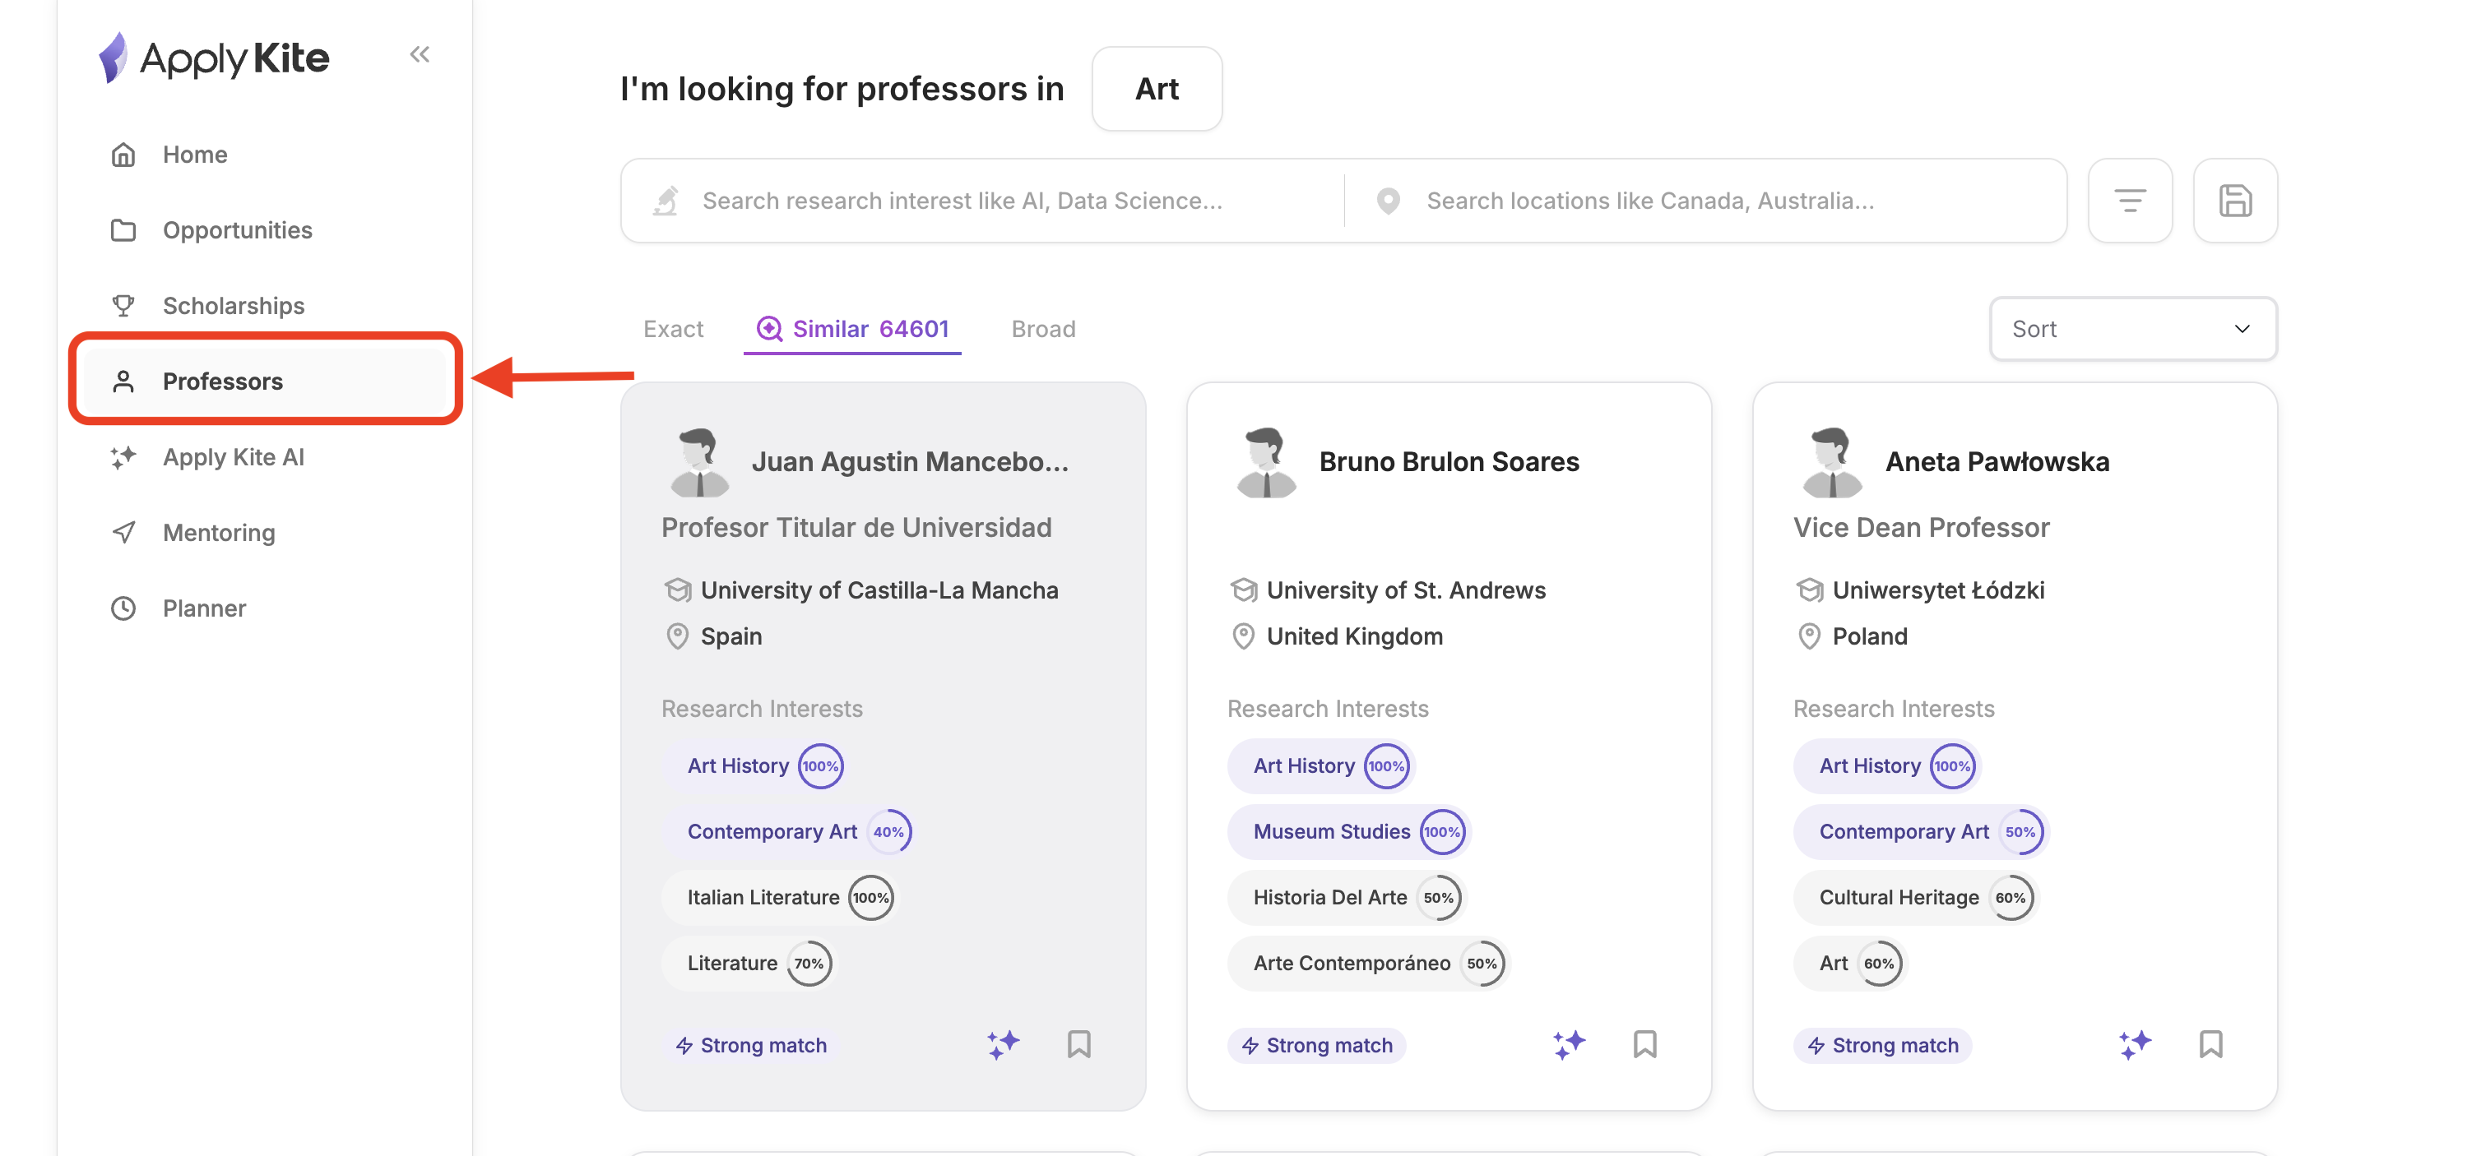This screenshot has width=2486, height=1156.
Task: Bookmark Juan Agustin Mancebo professor card
Action: tap(1078, 1044)
